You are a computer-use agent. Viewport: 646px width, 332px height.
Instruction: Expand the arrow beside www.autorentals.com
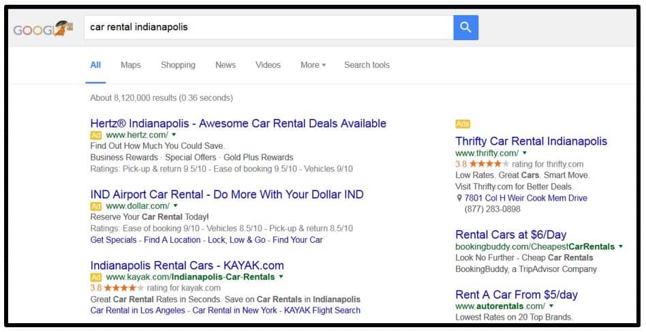coord(551,306)
